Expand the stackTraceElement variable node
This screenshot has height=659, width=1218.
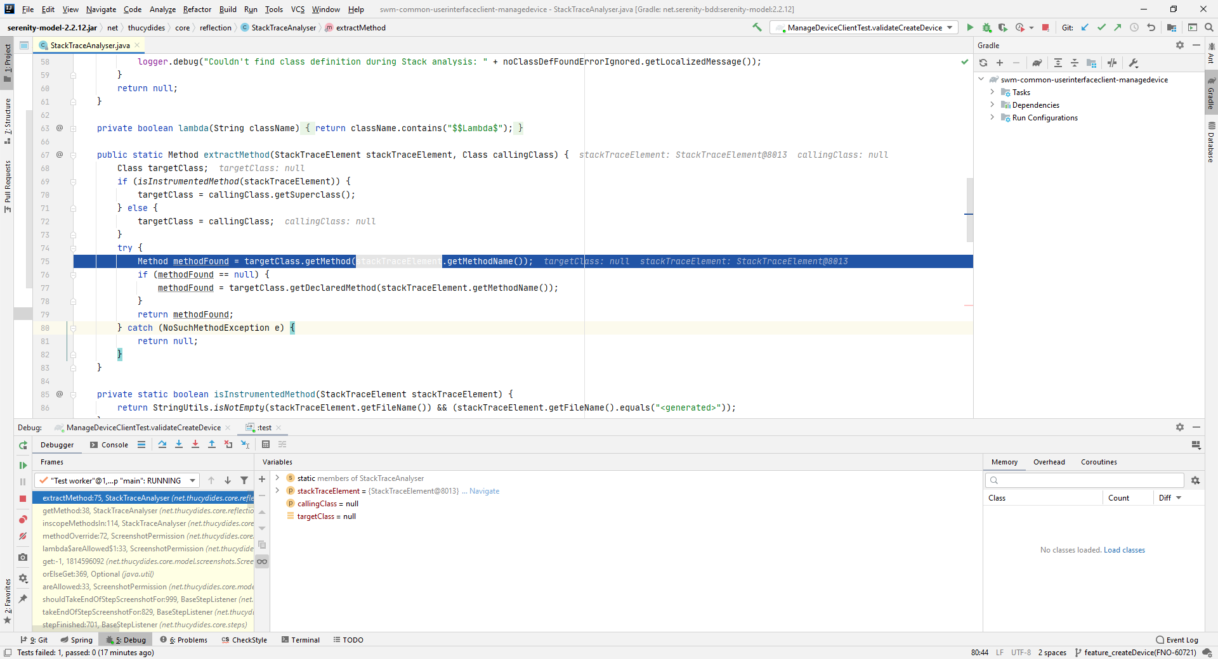pyautogui.click(x=277, y=490)
